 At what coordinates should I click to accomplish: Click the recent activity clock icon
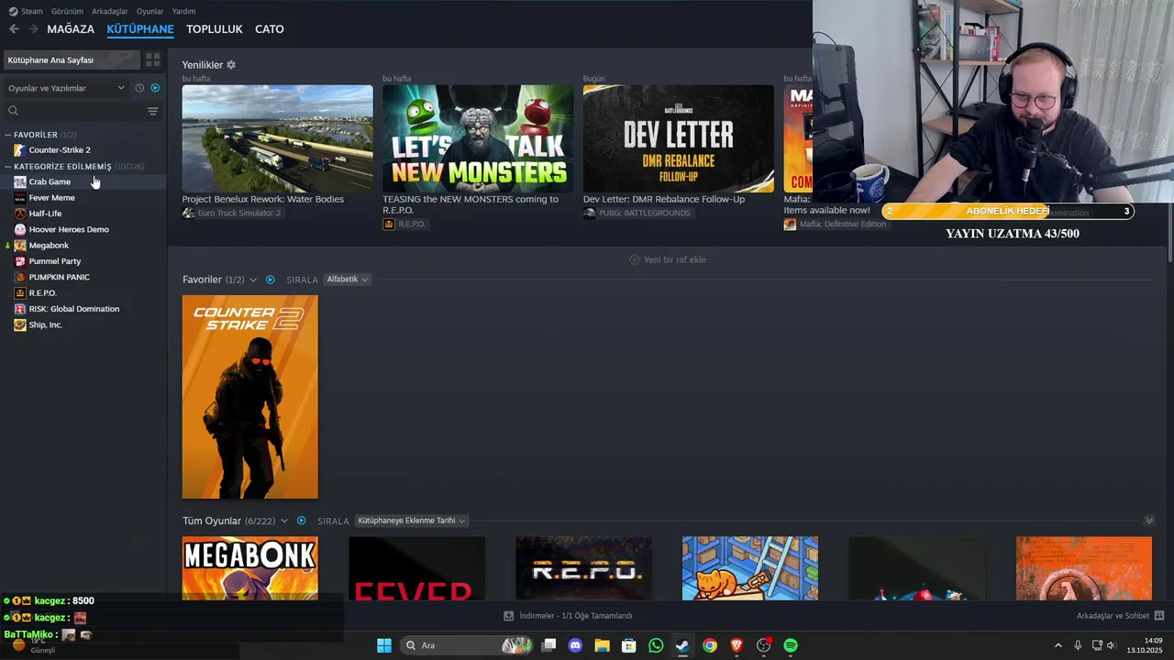[x=139, y=88]
